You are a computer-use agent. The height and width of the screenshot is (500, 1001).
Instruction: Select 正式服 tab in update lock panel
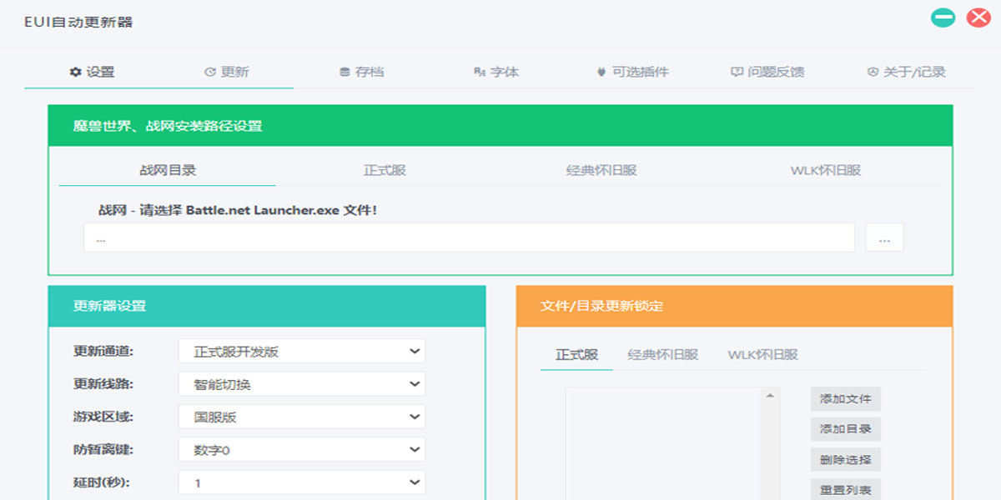point(576,354)
